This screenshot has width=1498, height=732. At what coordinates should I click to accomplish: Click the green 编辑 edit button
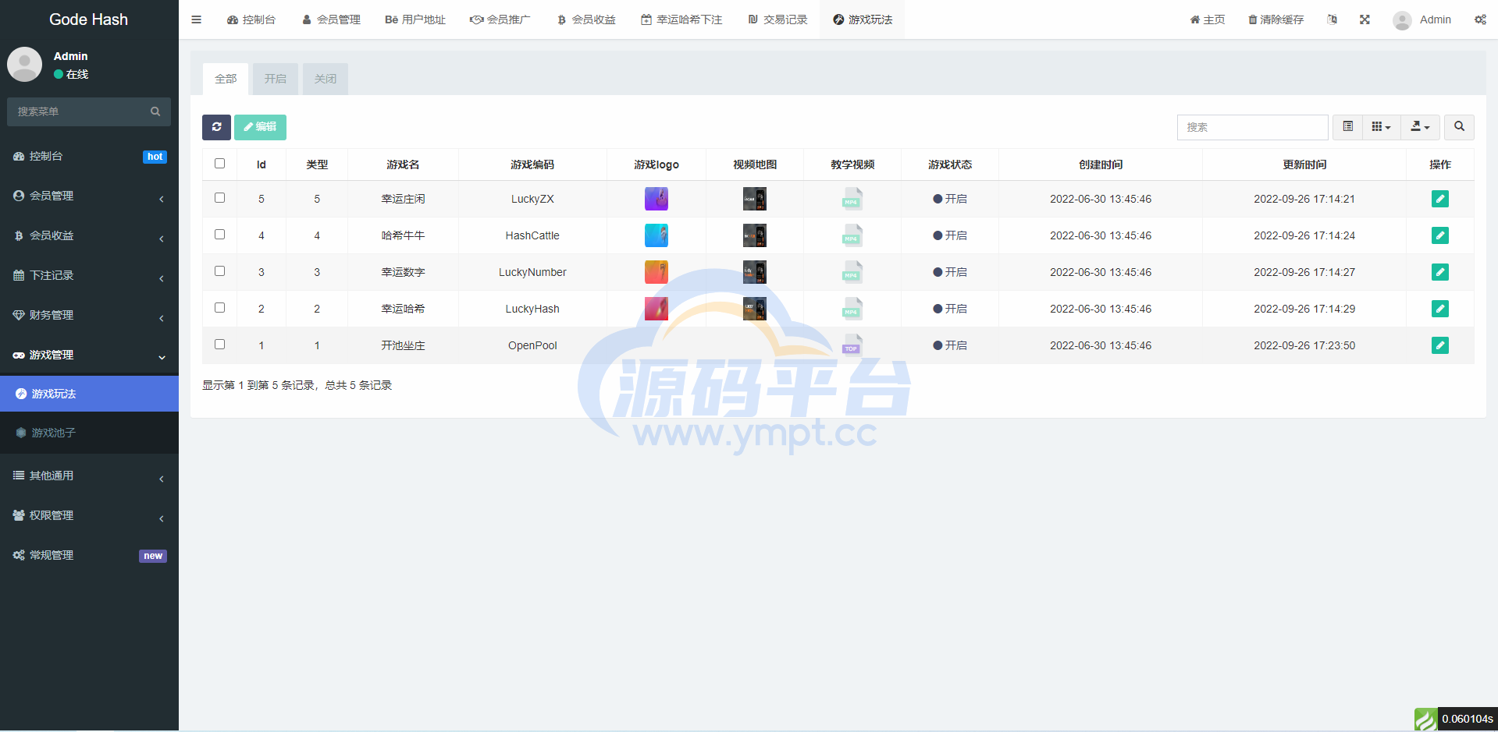tap(260, 127)
